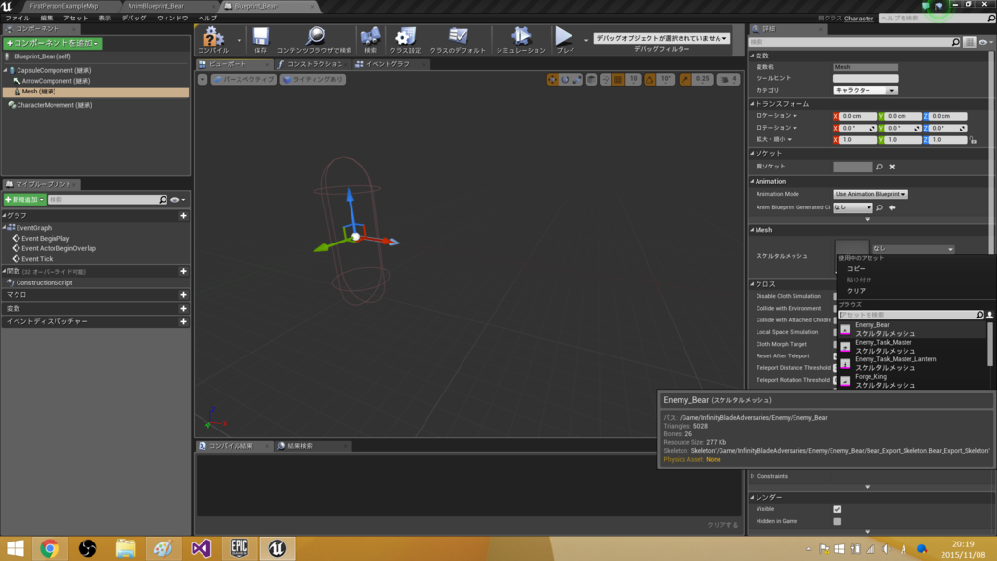Click Find in Content Browser magnifier icon

coord(314,36)
